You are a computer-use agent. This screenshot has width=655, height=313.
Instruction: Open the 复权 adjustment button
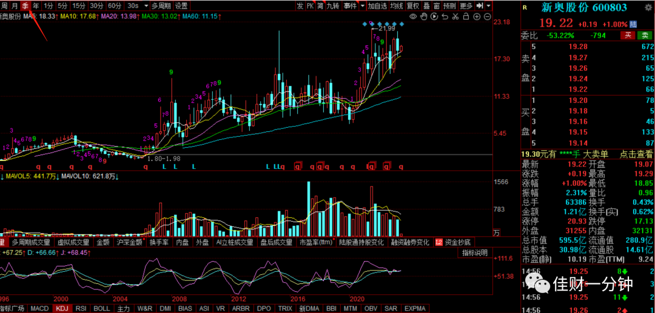coord(413,6)
